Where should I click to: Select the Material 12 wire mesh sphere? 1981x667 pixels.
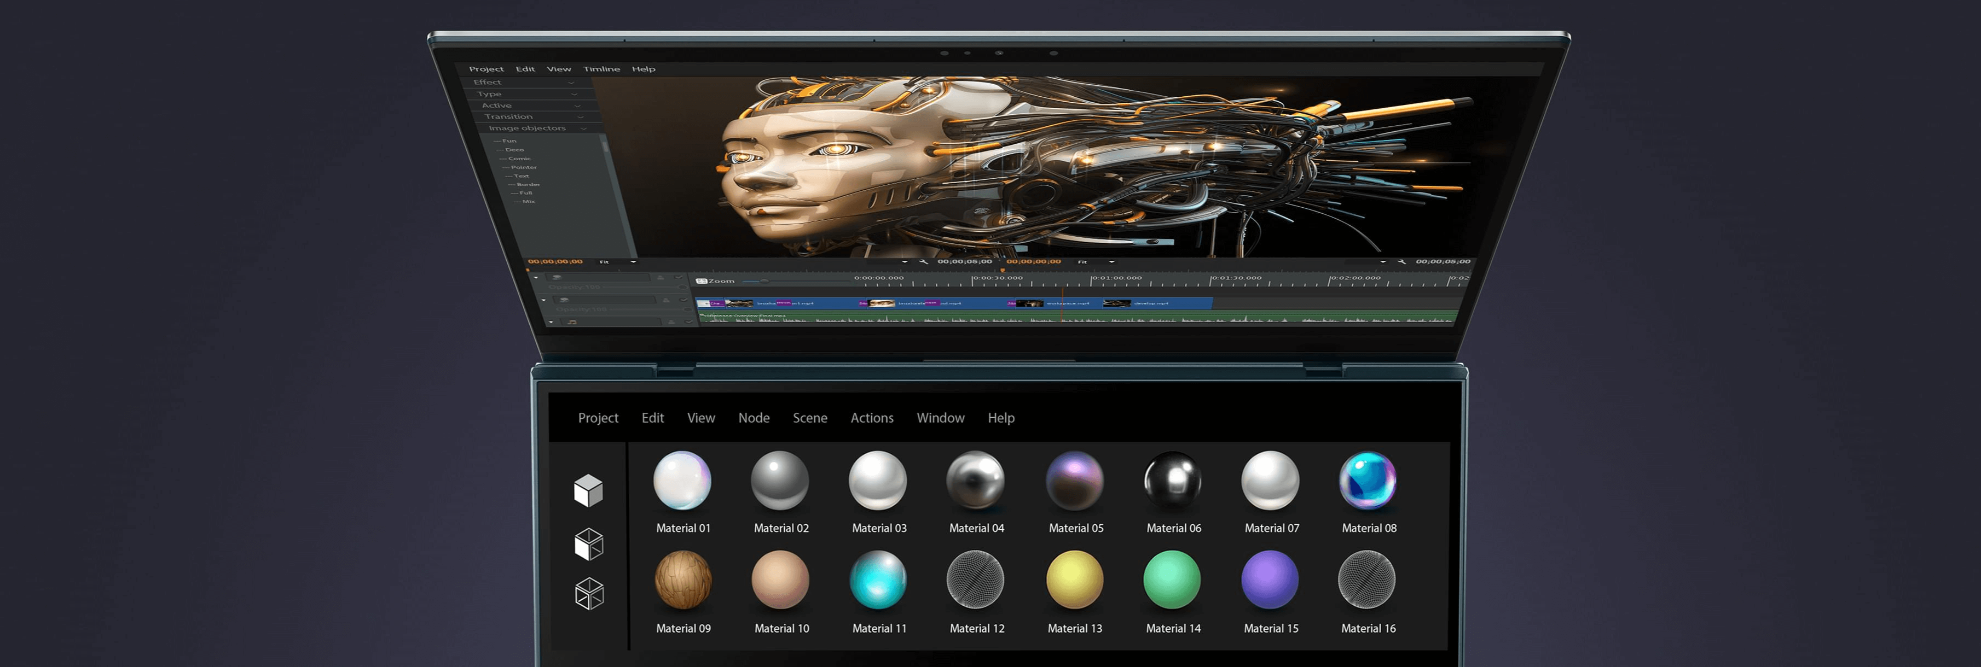click(x=975, y=580)
